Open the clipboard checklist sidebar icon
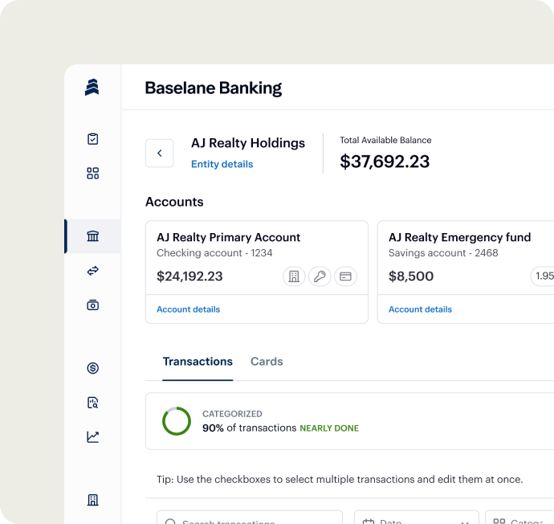Screen dimensions: 554x524 click(92, 139)
